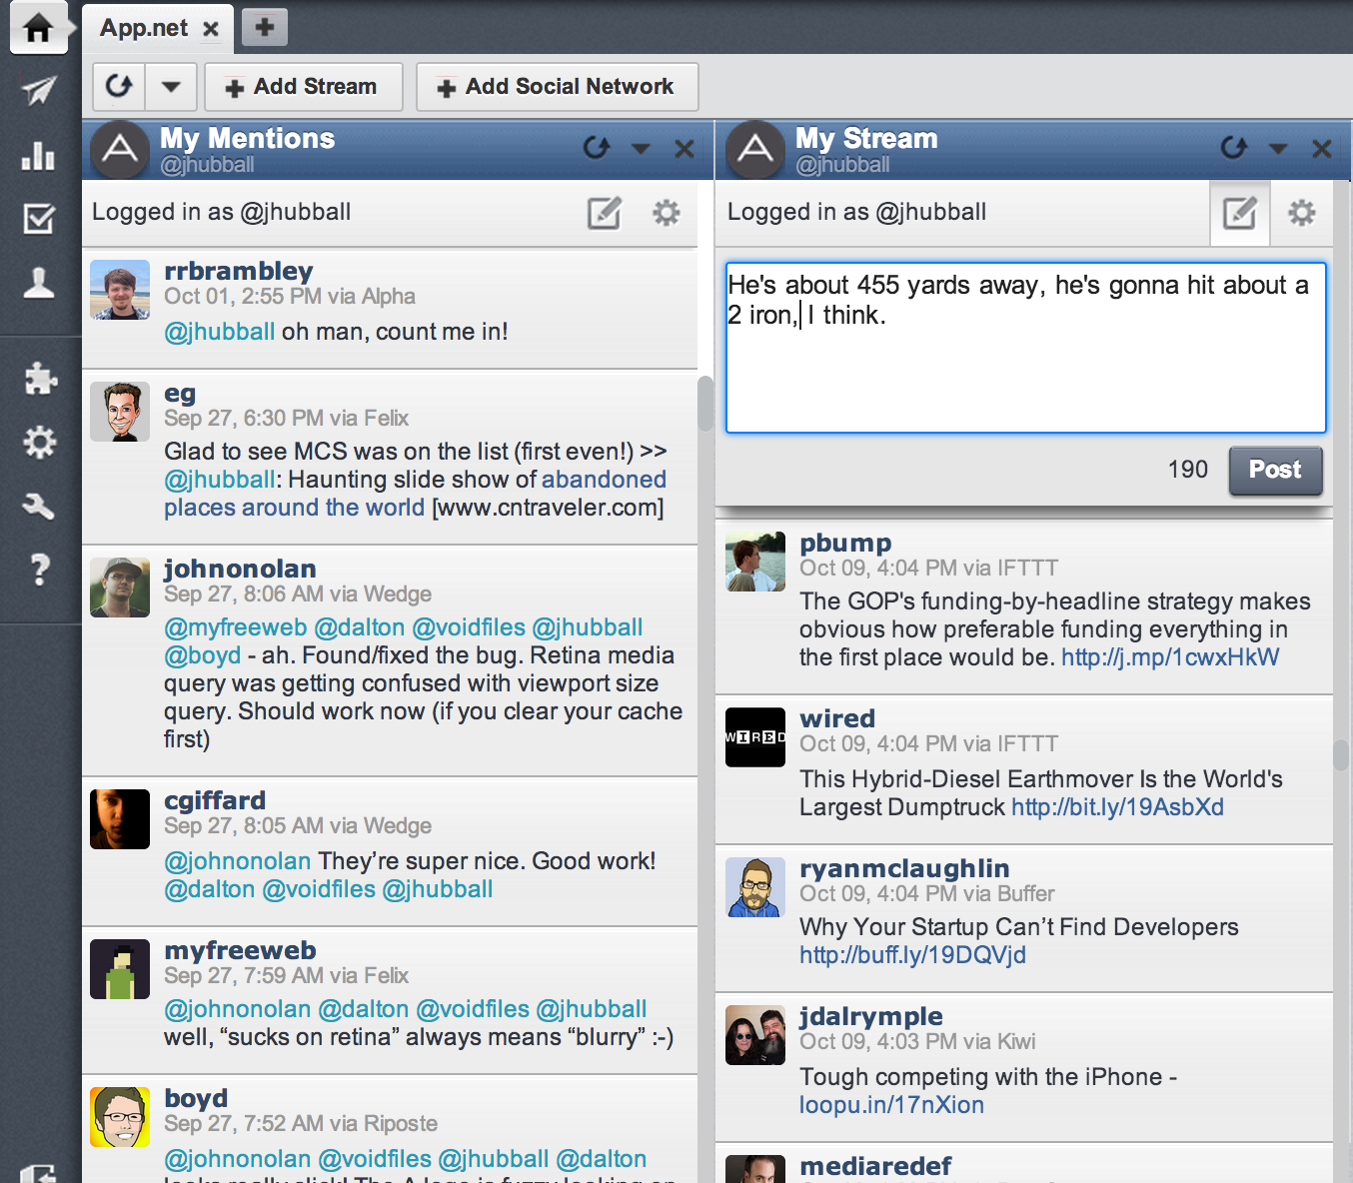Screen dimensions: 1353x1183
Task: Open myfreeweb's pixel avatar
Action: click(x=120, y=969)
